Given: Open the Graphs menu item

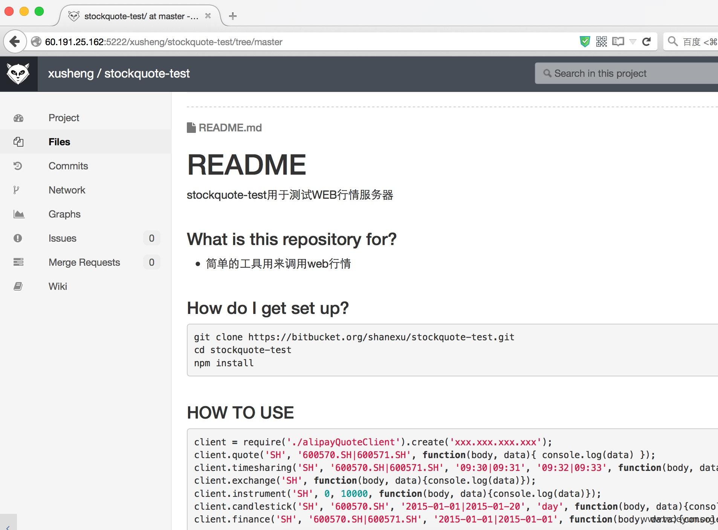Looking at the screenshot, I should [x=86, y=214].
